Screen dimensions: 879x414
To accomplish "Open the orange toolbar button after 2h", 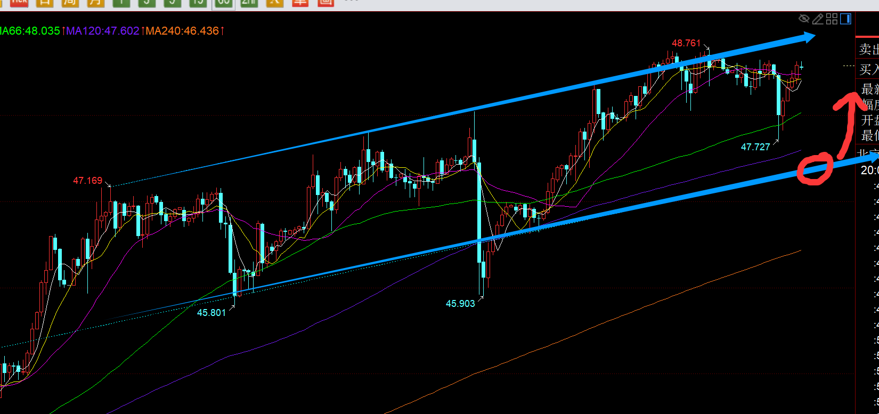I will pyautogui.click(x=274, y=2).
